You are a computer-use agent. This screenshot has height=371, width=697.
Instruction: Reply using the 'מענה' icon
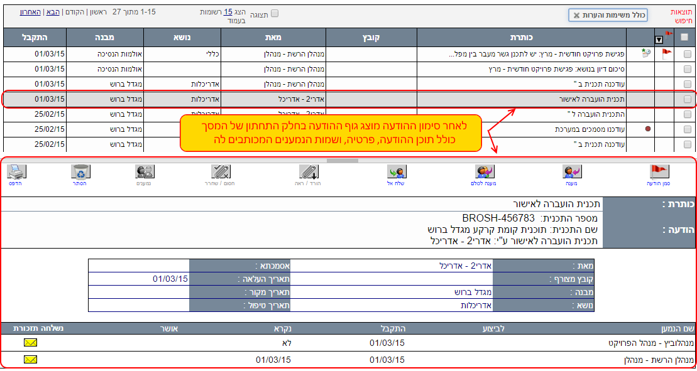pos(571,171)
